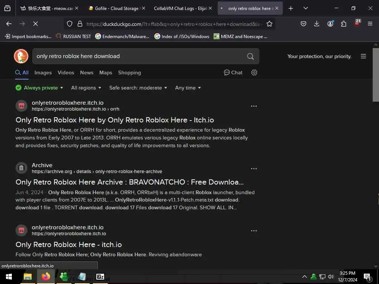Expand Always private dropdown
This screenshot has height=284, width=379.
pyautogui.click(x=39, y=88)
